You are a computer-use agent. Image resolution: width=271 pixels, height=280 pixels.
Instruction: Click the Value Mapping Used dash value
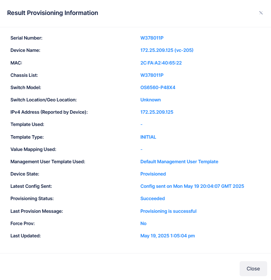(x=142, y=149)
